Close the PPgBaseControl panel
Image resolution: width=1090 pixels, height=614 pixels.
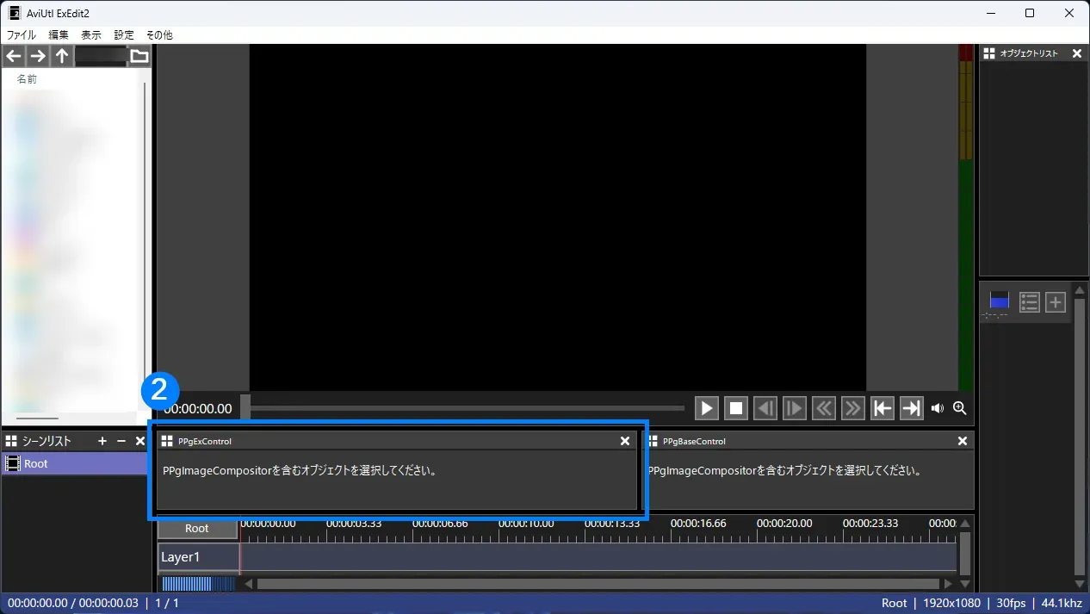click(x=963, y=441)
